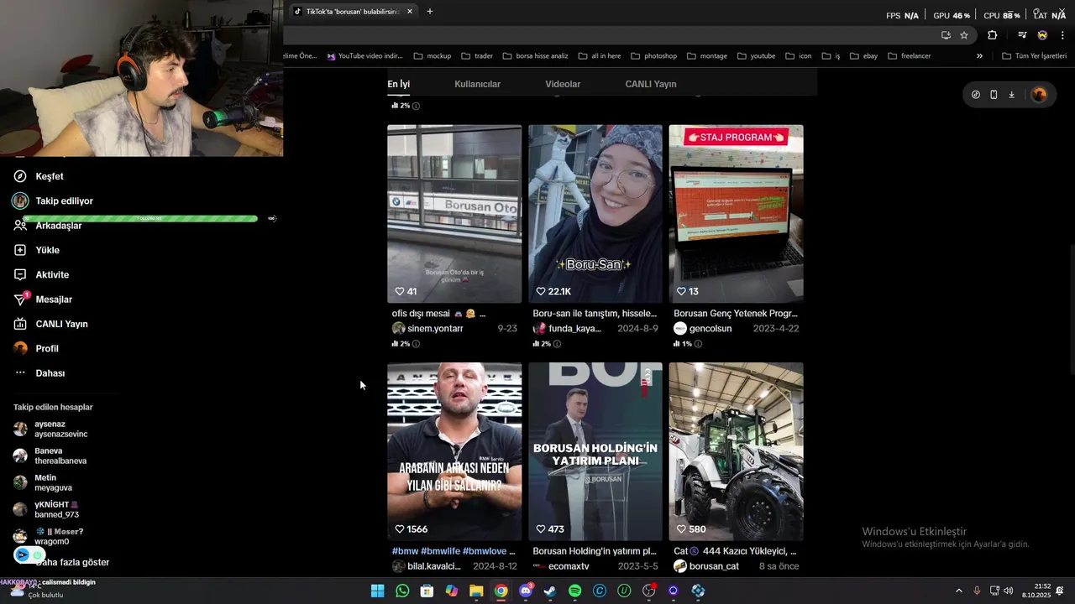Switch to the CANLI Yayın results tab
The height and width of the screenshot is (604, 1075).
pos(650,84)
